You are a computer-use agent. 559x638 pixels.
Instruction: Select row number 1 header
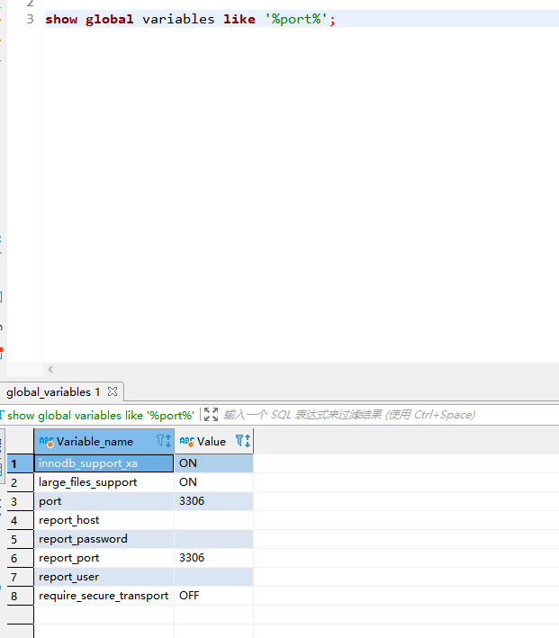21,463
